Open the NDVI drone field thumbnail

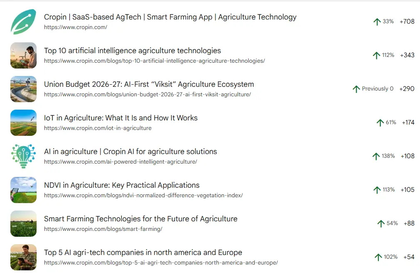point(23,190)
